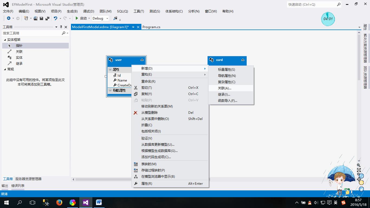Click the 搜索工具箱 search field
The height and width of the screenshot is (208, 370).
pyautogui.click(x=32, y=33)
